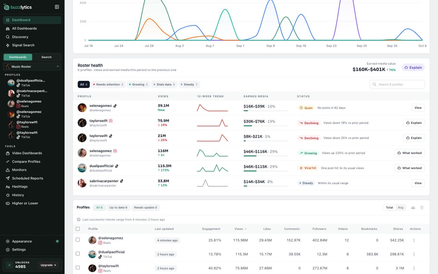Switch sidebar to Search tab
This screenshot has height=274, width=438.
47,57
